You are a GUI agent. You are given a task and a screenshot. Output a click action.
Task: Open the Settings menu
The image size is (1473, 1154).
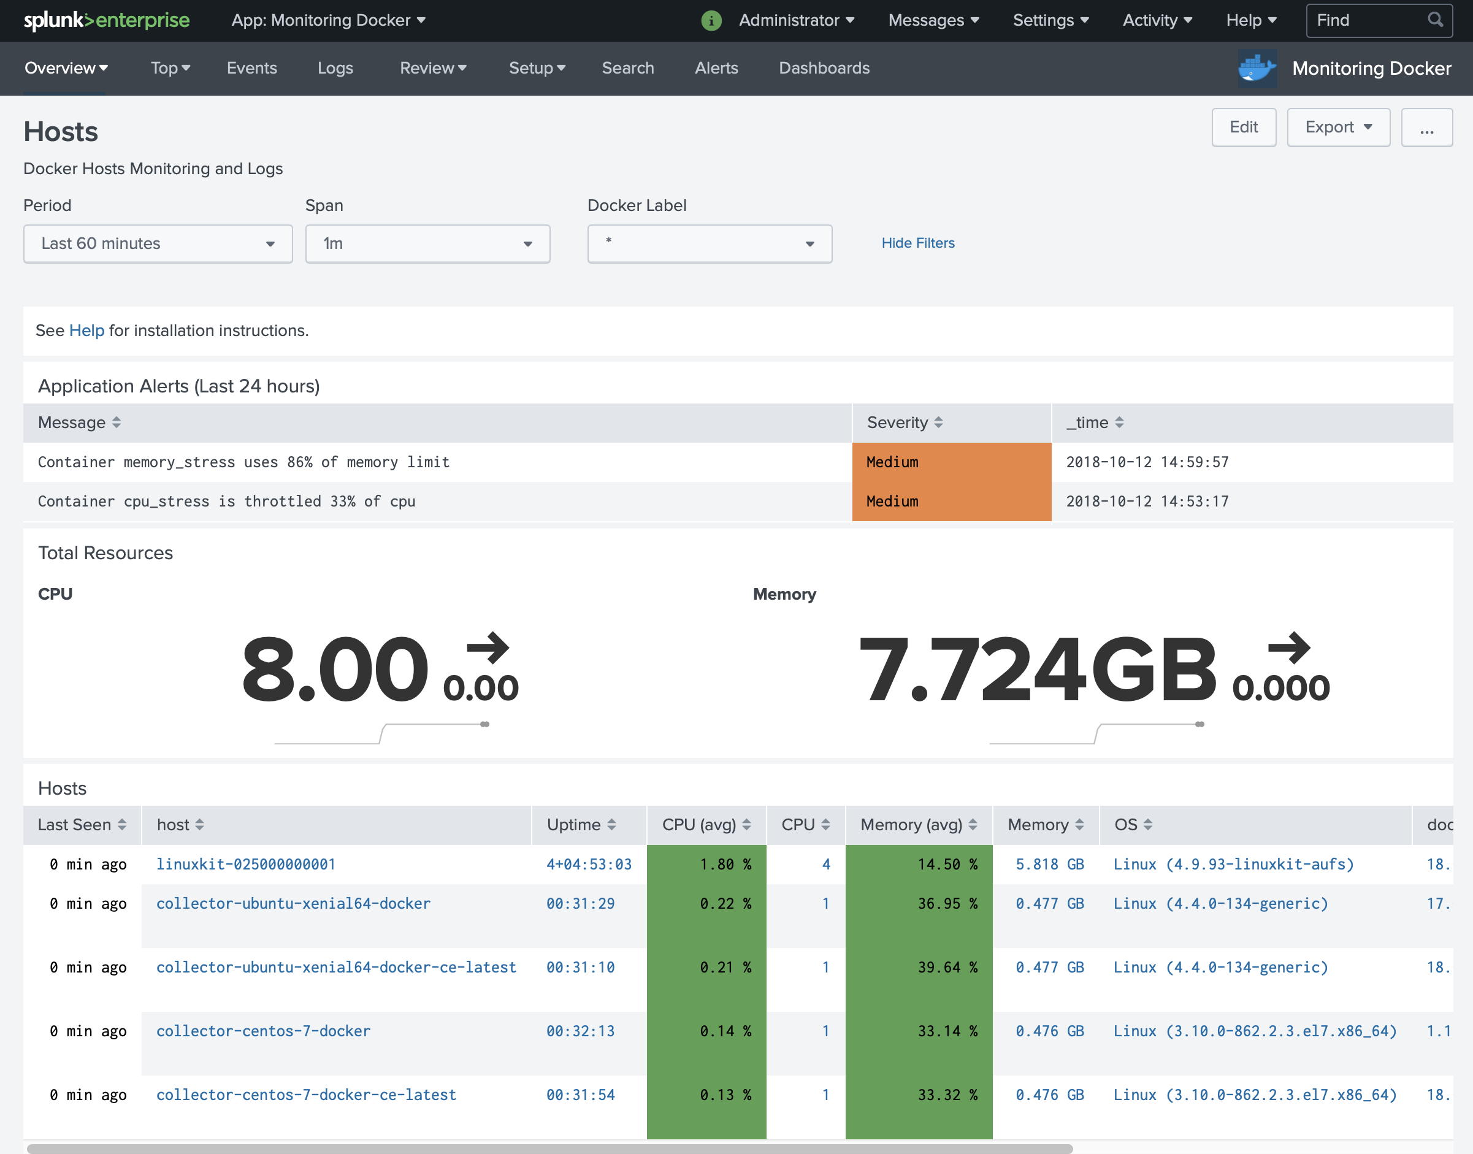click(x=1050, y=20)
